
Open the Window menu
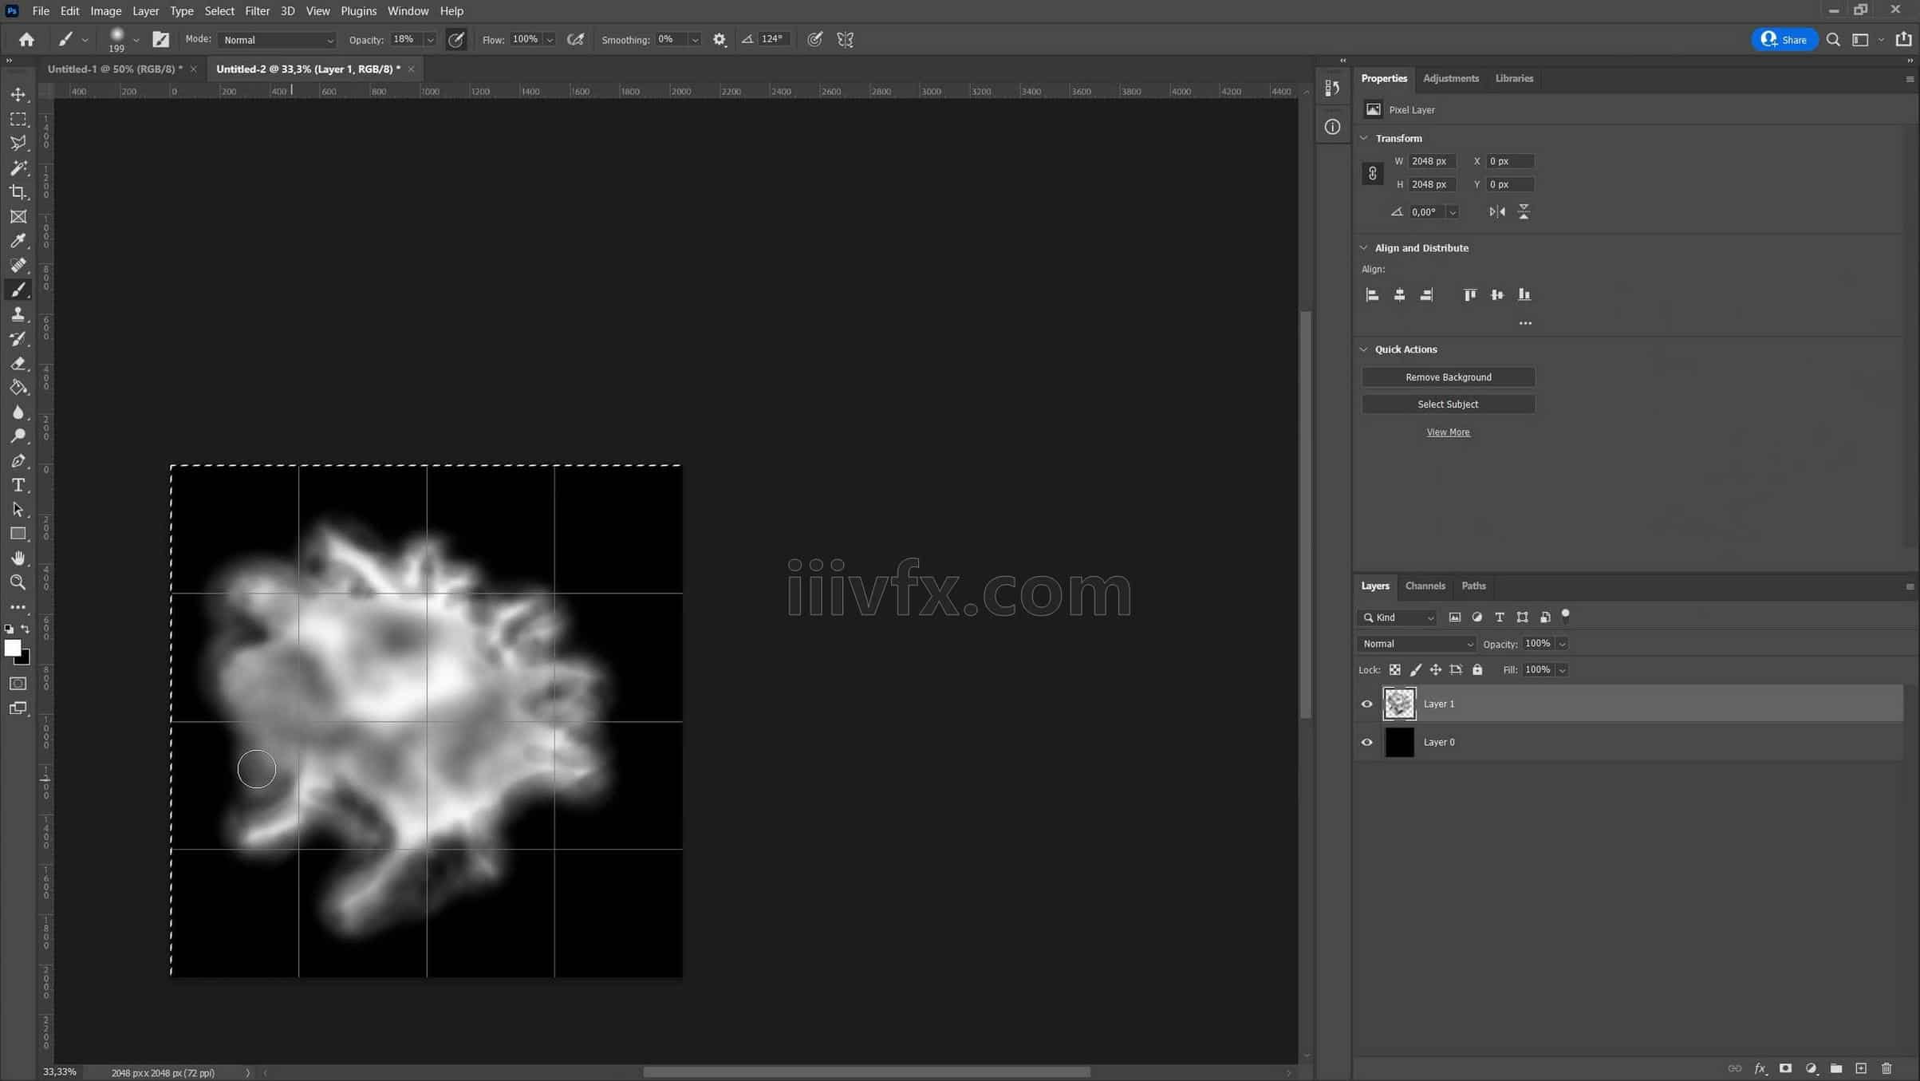[x=408, y=11]
